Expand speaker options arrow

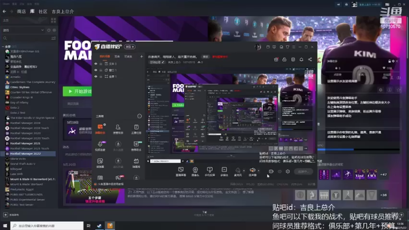[x=259, y=171]
